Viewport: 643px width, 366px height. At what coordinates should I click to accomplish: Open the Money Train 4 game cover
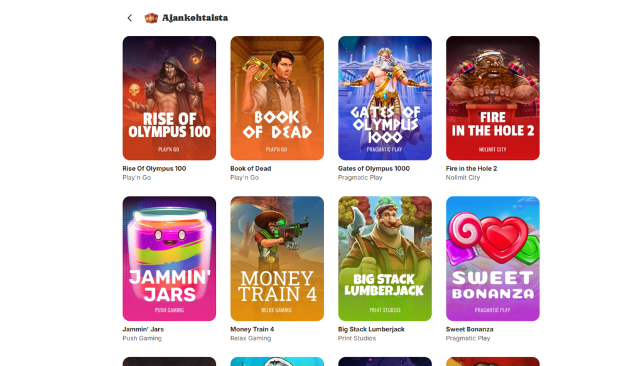(x=277, y=259)
